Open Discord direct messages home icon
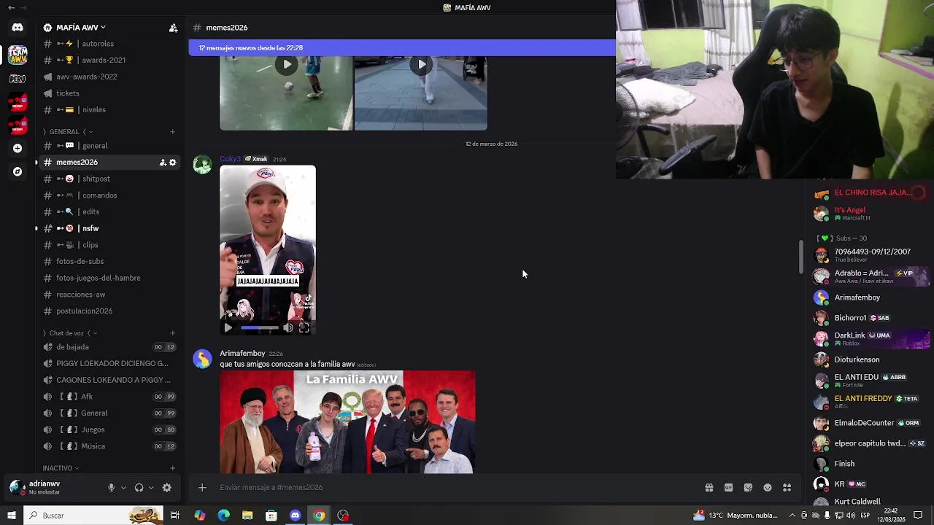934x525 pixels. tap(18, 28)
